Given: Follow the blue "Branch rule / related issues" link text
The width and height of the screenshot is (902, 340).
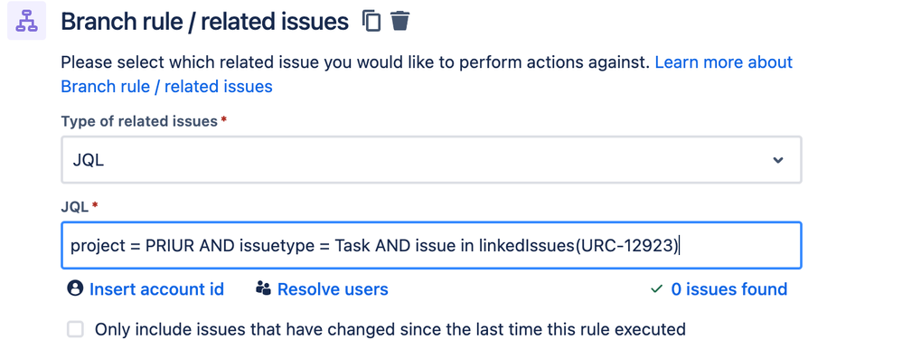Looking at the screenshot, I should pyautogui.click(x=167, y=87).
